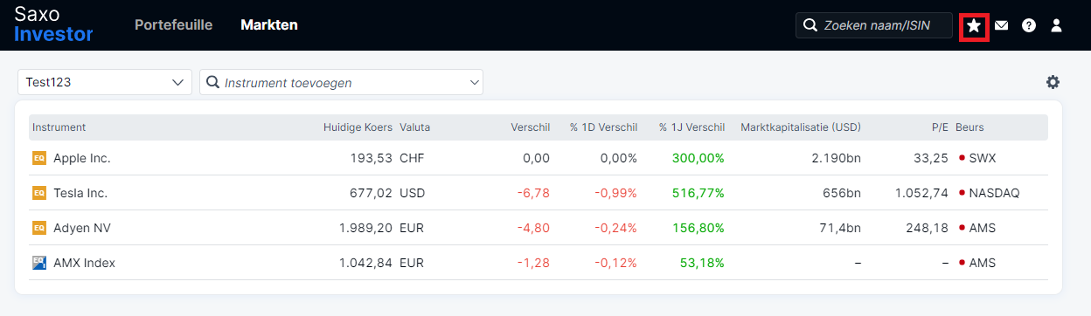Click the help question mark icon
This screenshot has height=316, width=1091.
[x=1029, y=26]
